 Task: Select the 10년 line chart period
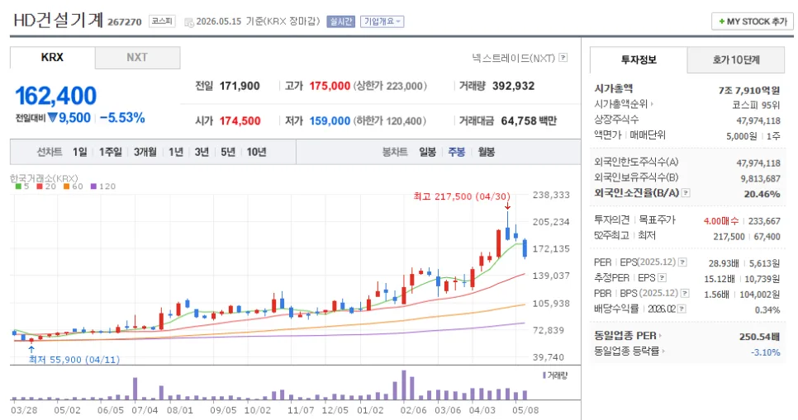(256, 152)
